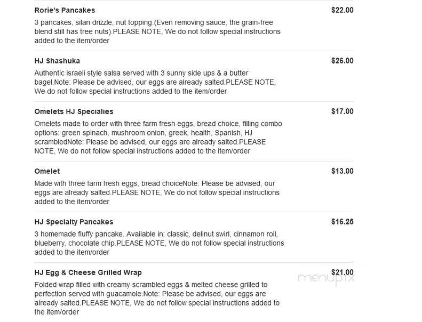Open the HJ Shashuka menu item
422x322 pixels.
point(57,61)
